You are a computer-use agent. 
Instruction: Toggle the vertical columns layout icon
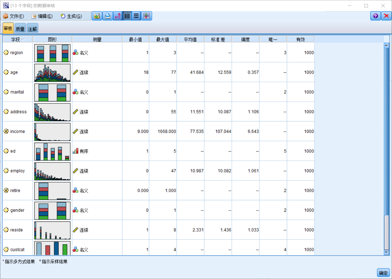(x=127, y=16)
